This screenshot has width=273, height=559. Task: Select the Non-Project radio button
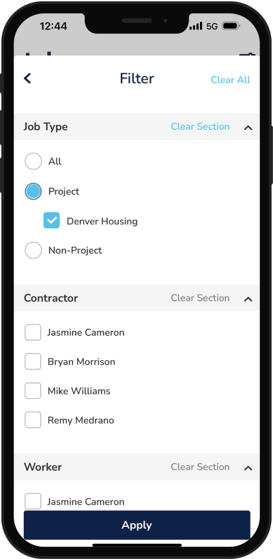tap(33, 250)
